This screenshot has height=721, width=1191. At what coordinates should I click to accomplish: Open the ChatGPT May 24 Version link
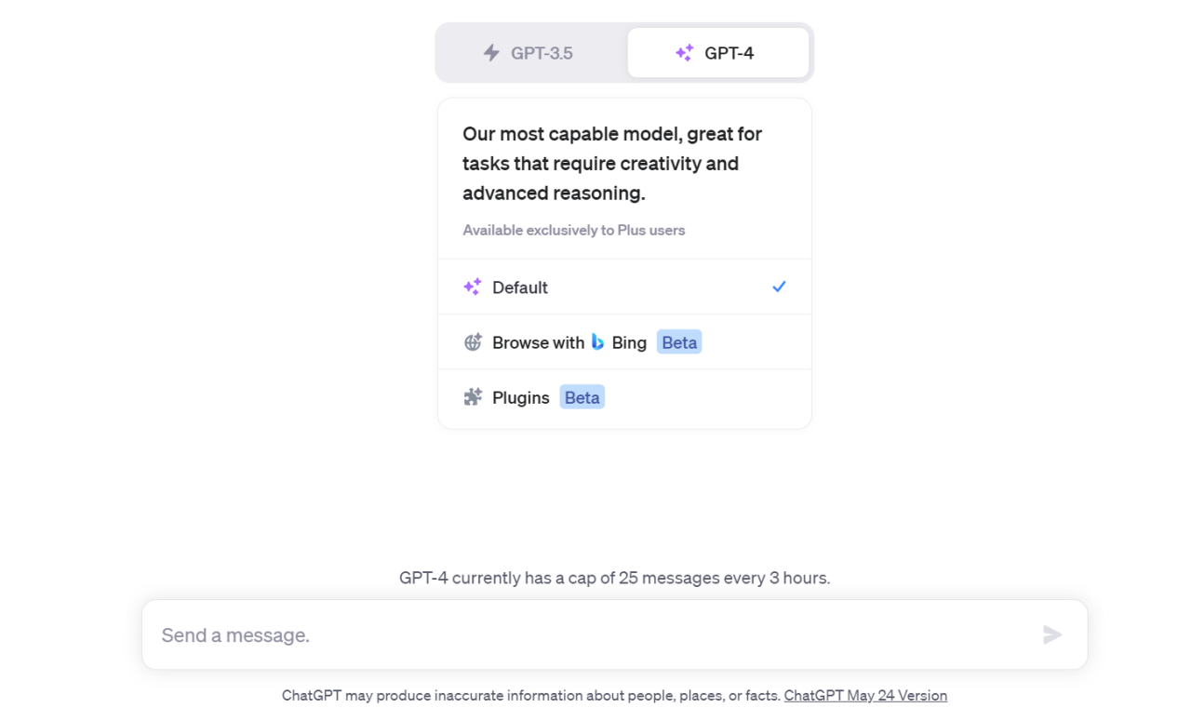[x=865, y=695]
